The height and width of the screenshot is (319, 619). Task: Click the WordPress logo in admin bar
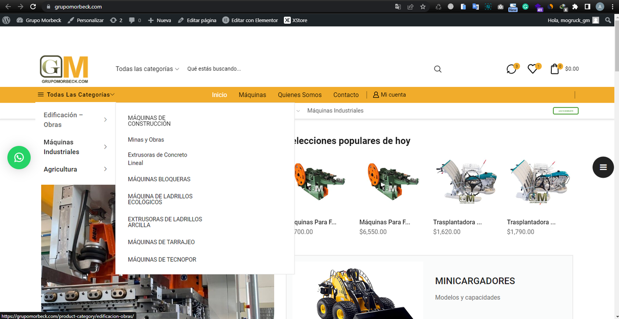(6, 20)
